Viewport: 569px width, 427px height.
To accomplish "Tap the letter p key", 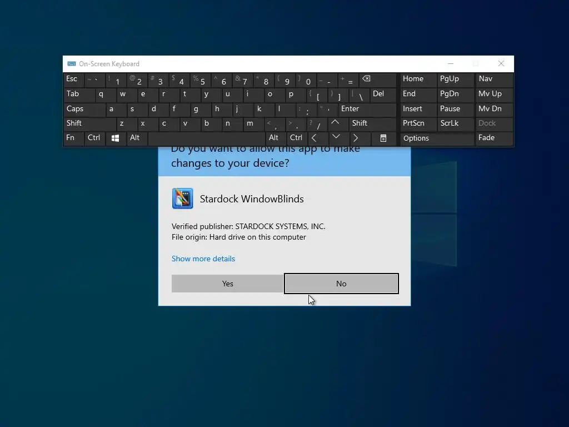I will [296, 94].
